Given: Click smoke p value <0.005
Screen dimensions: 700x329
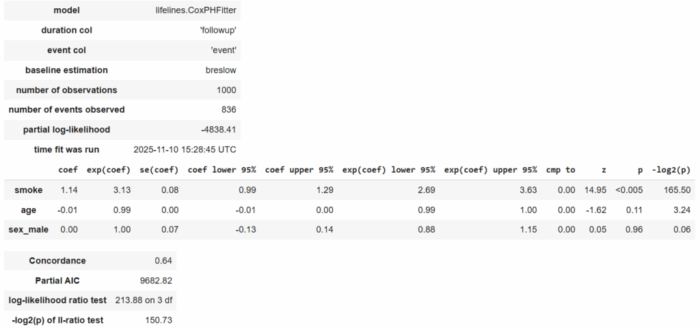Looking at the screenshot, I should [630, 190].
